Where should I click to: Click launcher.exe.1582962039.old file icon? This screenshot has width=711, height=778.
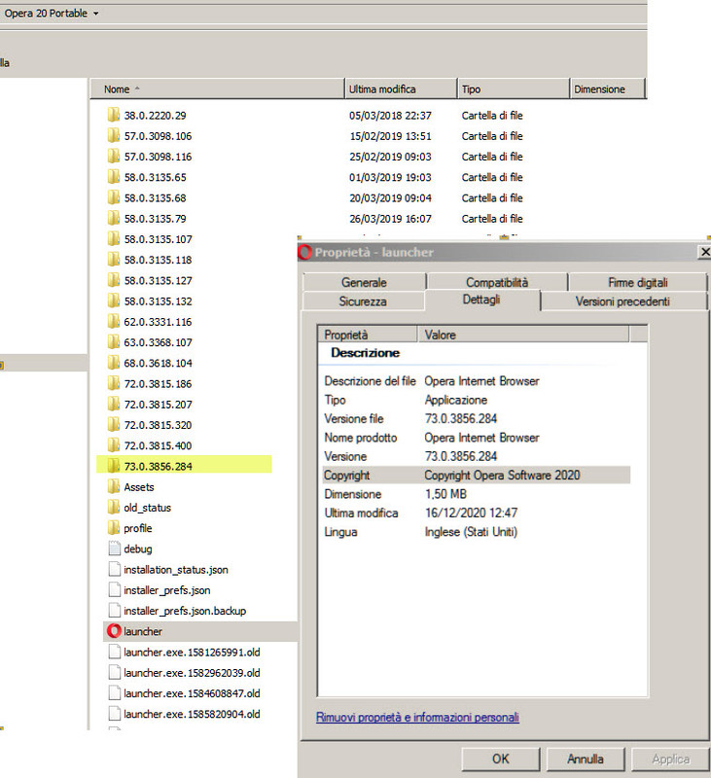114,673
